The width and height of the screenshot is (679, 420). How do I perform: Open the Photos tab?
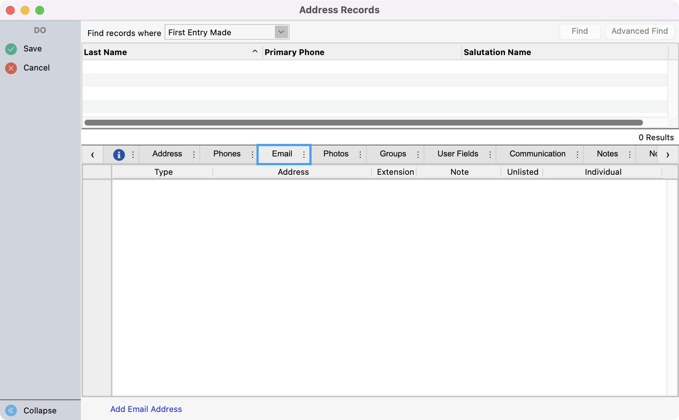point(335,154)
